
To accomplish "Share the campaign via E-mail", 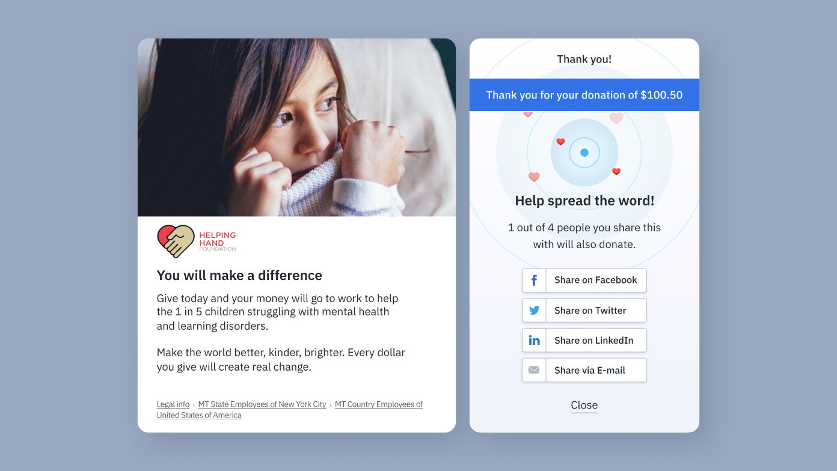I will click(584, 370).
